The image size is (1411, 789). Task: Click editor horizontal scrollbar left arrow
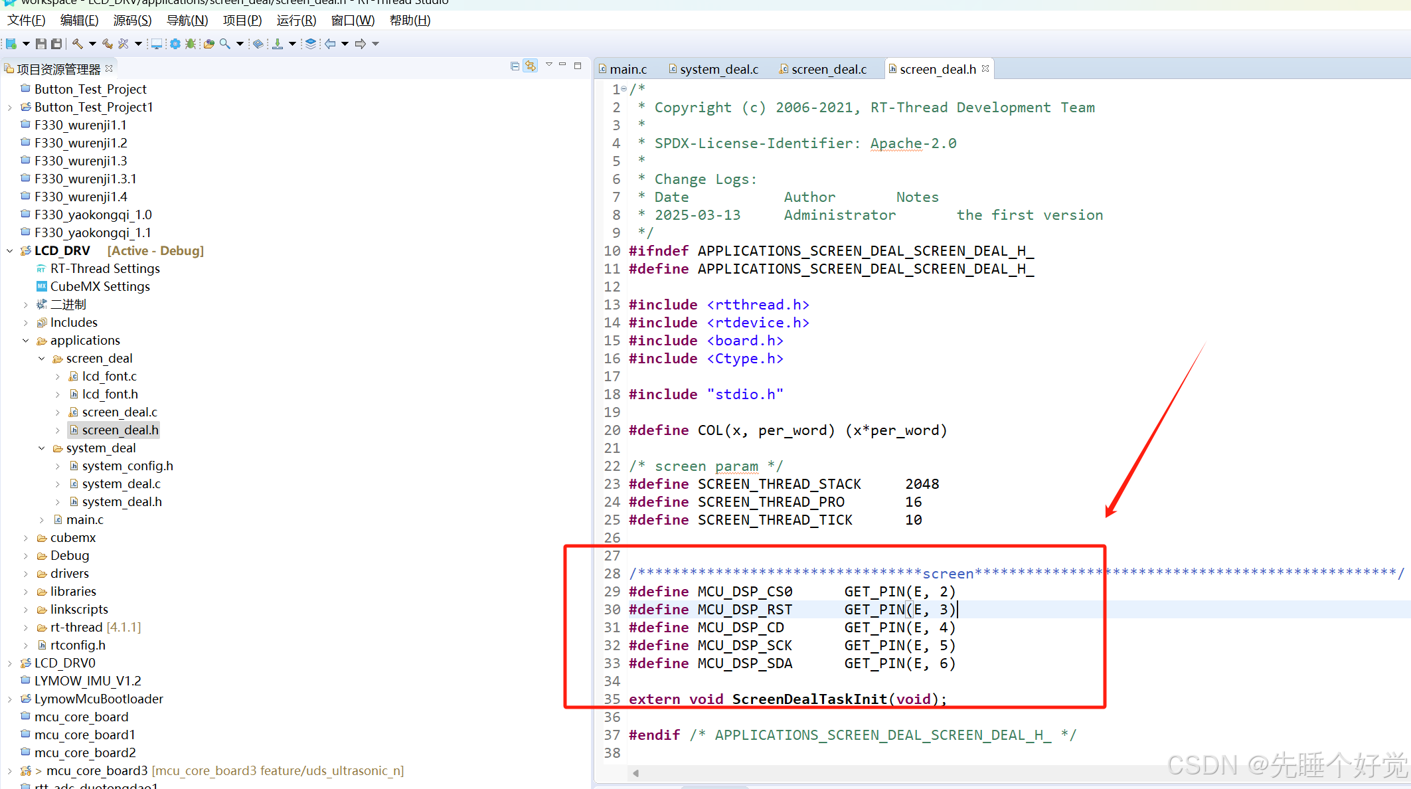(x=636, y=773)
